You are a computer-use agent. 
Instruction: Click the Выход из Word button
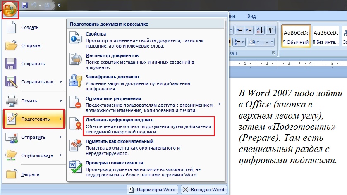[x=203, y=190]
